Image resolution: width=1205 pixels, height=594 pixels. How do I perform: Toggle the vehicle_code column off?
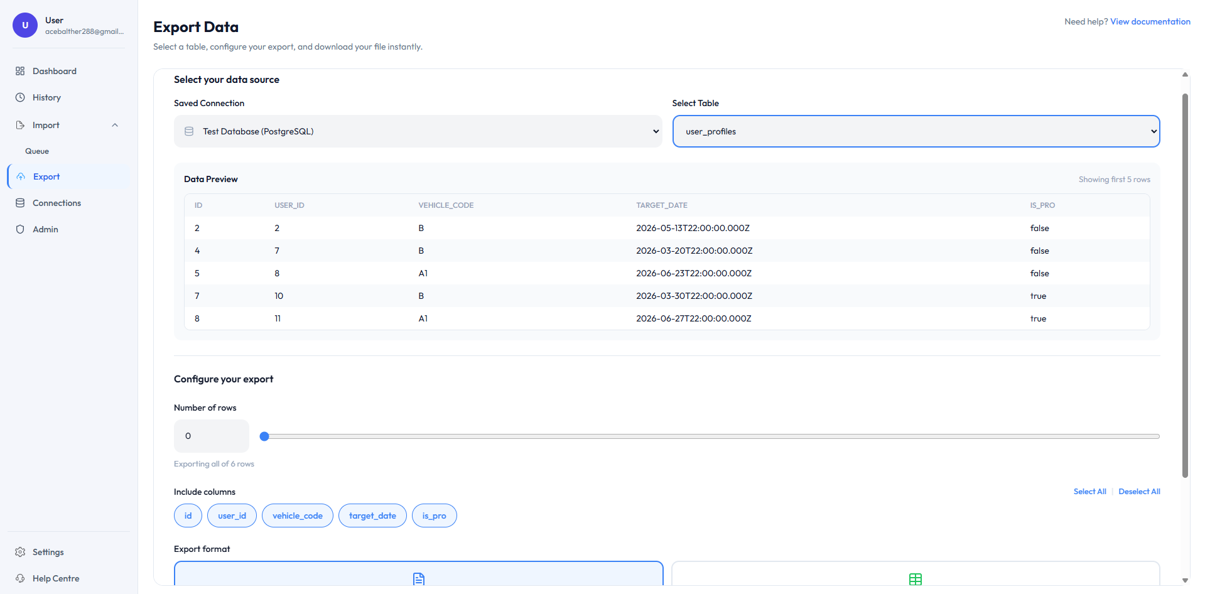click(297, 516)
